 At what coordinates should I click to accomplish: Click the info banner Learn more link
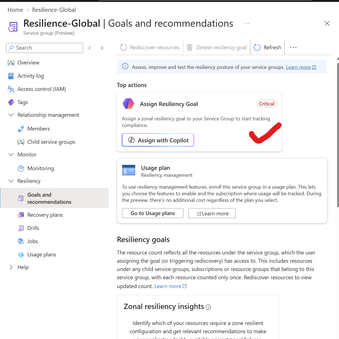point(301,67)
